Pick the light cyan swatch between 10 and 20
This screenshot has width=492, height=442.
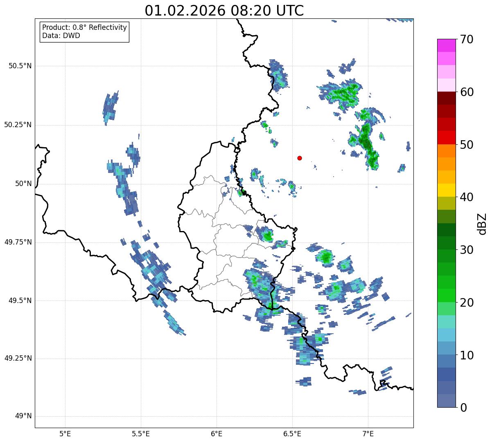(447, 322)
